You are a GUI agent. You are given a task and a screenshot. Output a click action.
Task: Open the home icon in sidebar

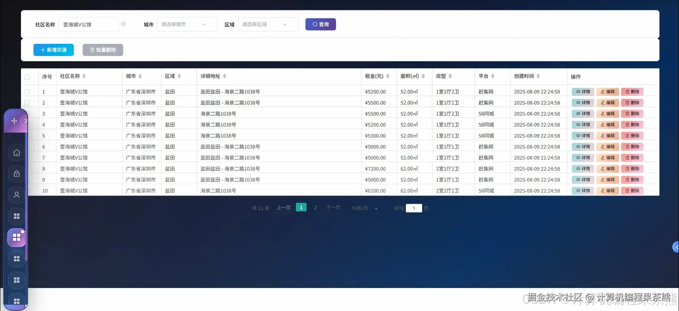point(17,153)
